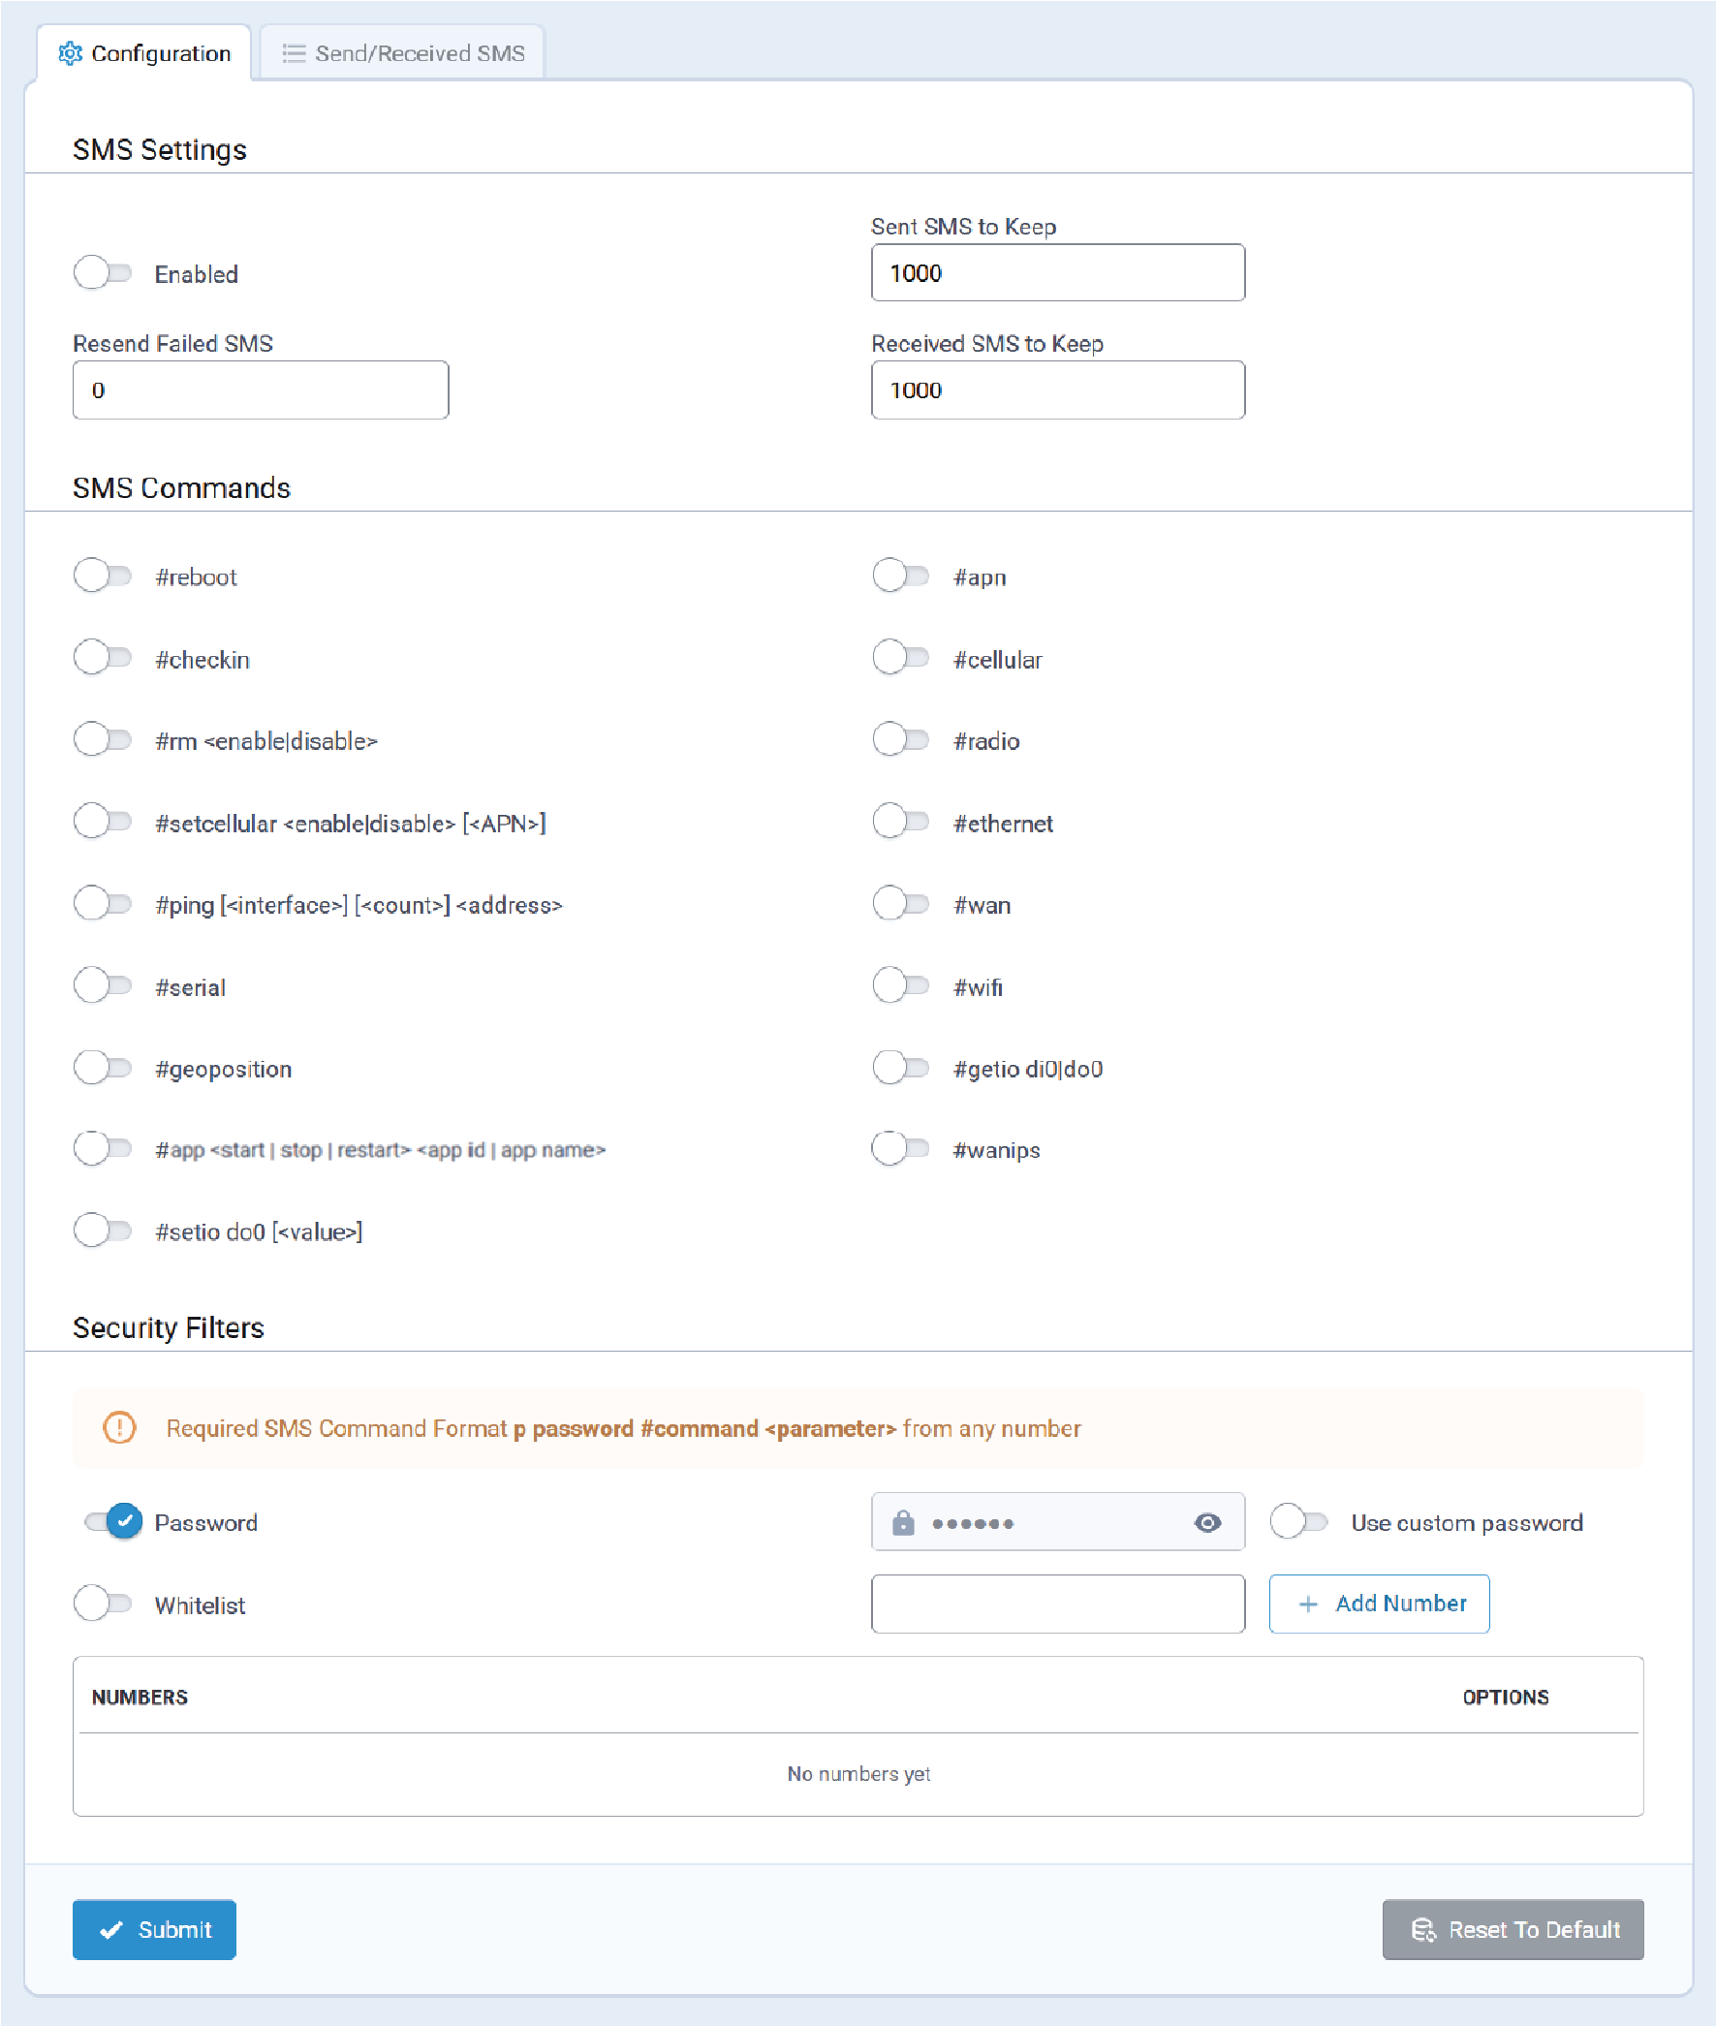
Task: Click the Reset To Default button
Action: tap(1513, 1930)
